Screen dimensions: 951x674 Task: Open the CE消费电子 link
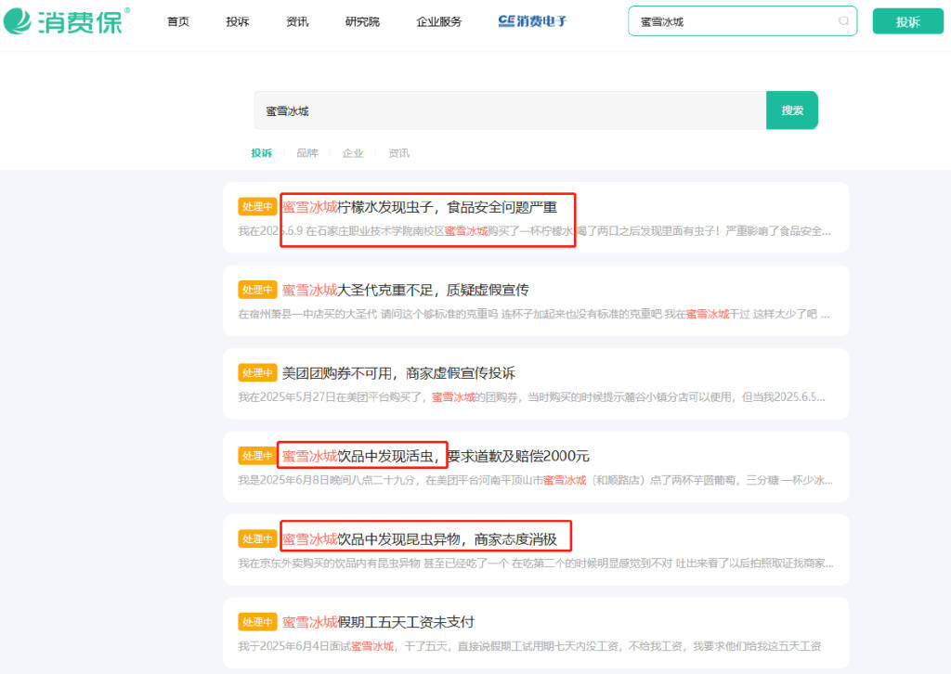pos(532,21)
